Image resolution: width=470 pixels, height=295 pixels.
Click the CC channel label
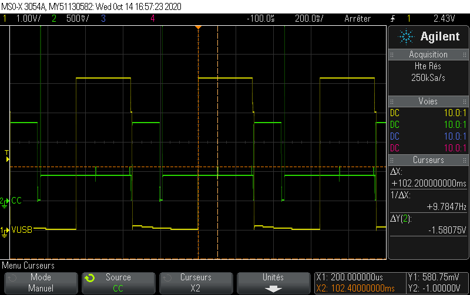pyautogui.click(x=16, y=201)
